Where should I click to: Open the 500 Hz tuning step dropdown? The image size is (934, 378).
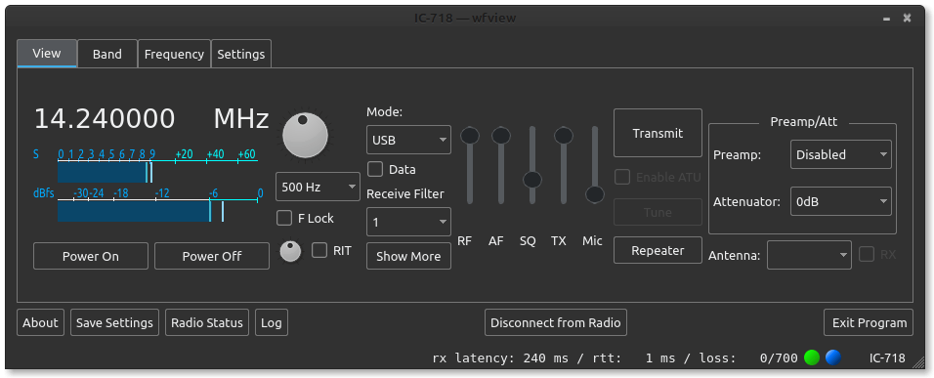click(318, 187)
